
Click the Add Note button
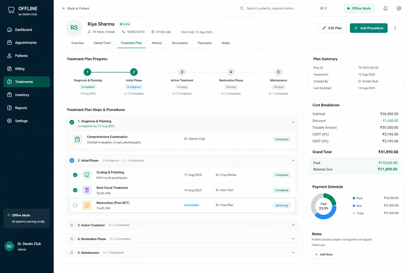pyautogui.click(x=324, y=255)
